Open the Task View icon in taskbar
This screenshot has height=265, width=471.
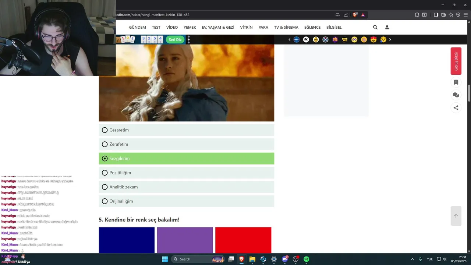click(x=231, y=259)
